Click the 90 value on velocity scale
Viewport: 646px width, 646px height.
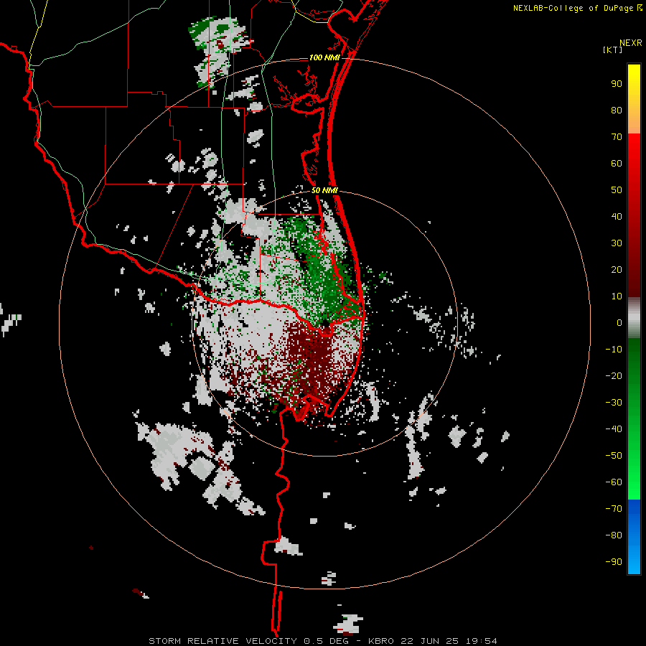(x=617, y=84)
